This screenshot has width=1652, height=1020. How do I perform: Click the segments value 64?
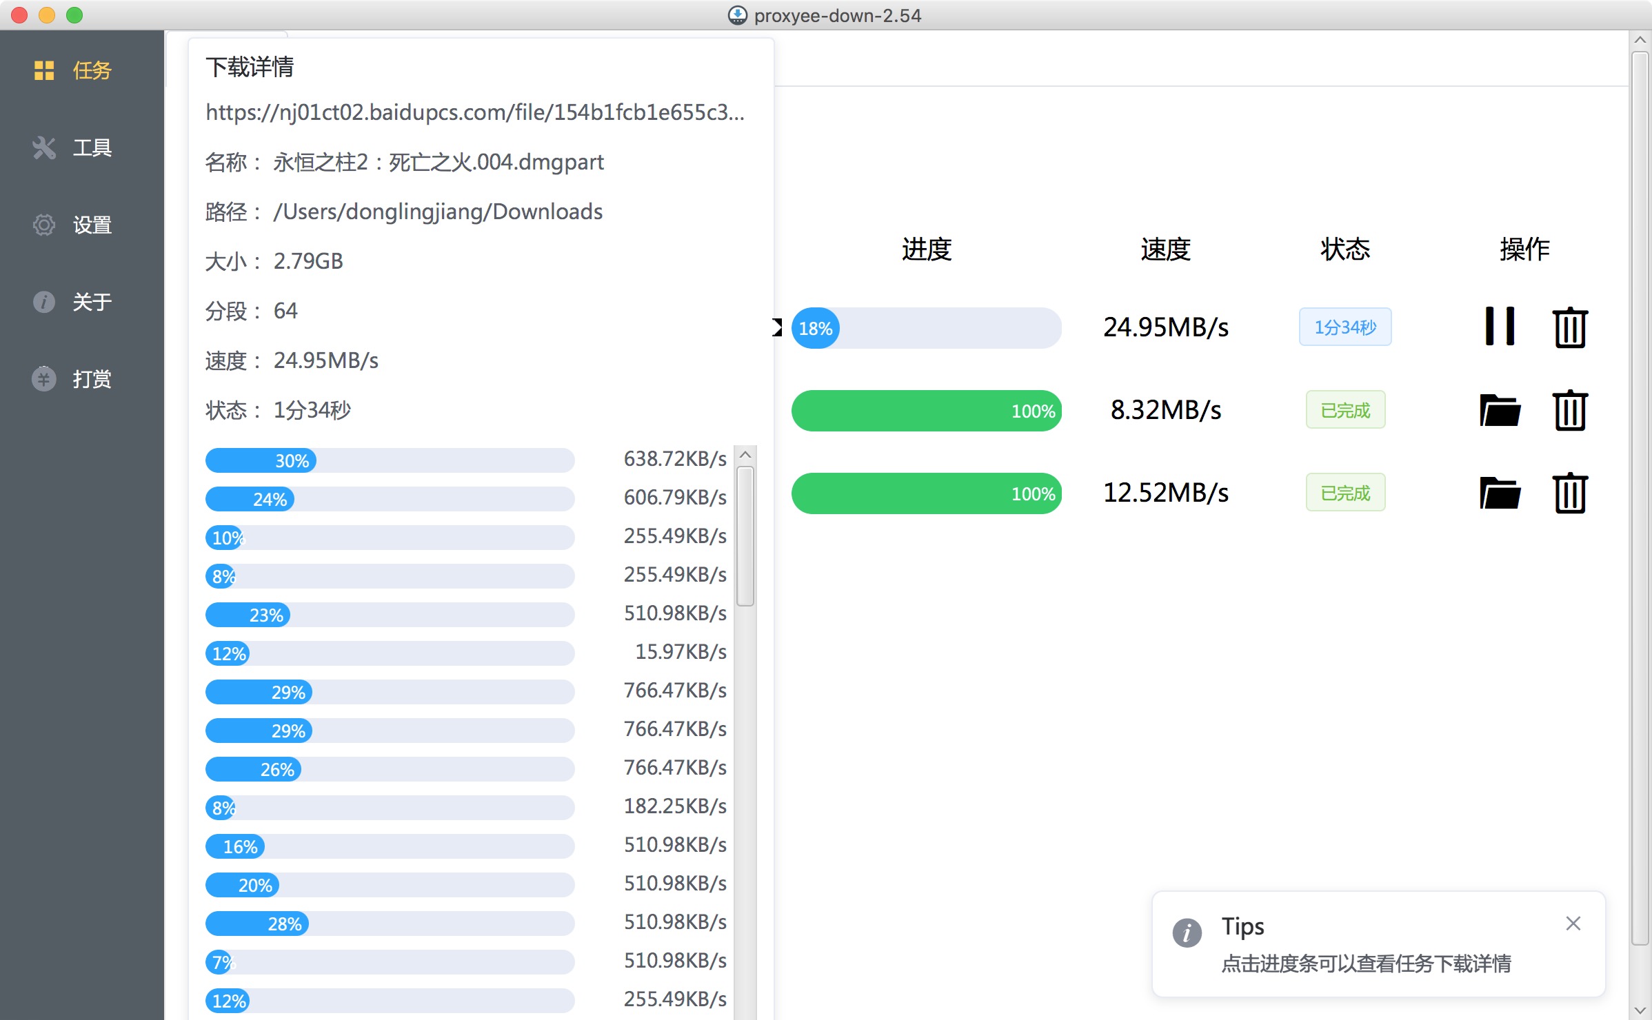click(285, 311)
